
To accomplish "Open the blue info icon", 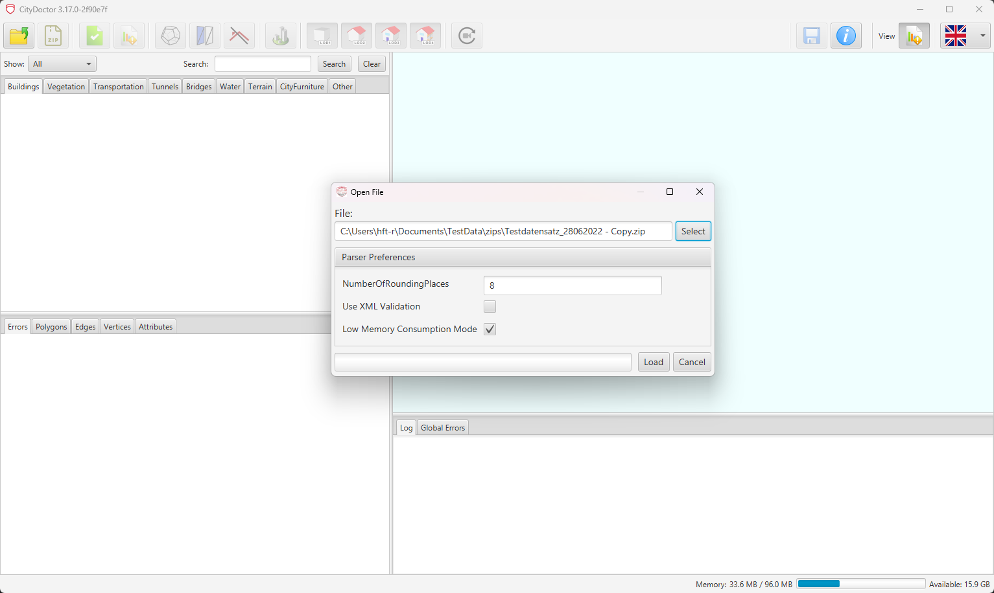I will click(x=846, y=36).
